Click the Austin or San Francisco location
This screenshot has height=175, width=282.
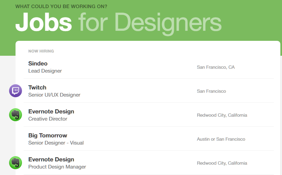[x=221, y=139]
